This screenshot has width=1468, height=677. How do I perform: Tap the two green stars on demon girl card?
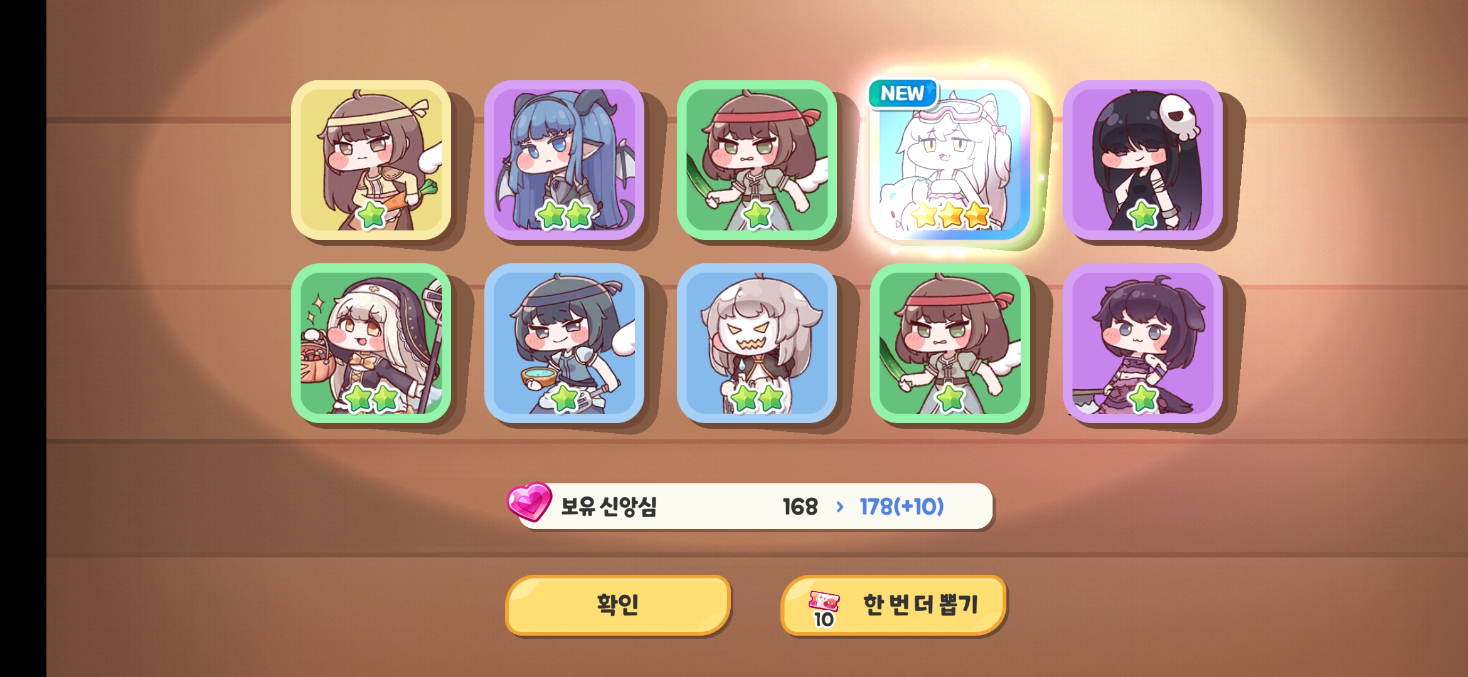pyautogui.click(x=564, y=215)
